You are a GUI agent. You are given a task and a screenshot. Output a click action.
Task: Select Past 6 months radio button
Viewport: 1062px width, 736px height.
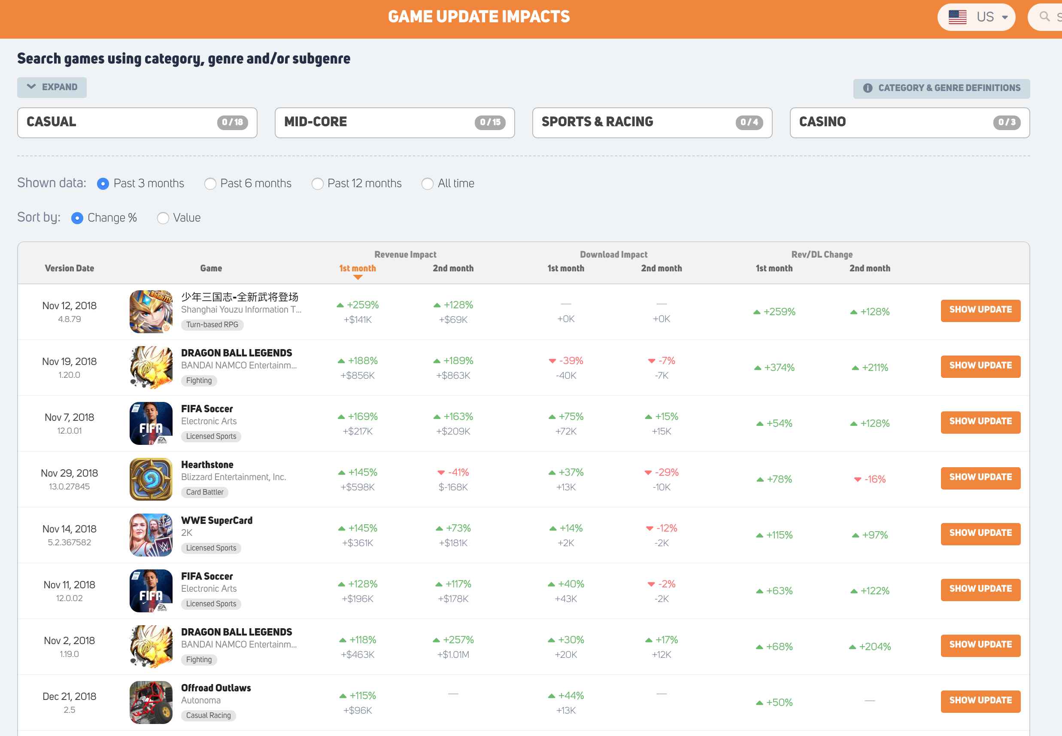(x=210, y=184)
